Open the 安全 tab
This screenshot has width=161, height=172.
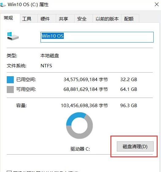point(83,19)
